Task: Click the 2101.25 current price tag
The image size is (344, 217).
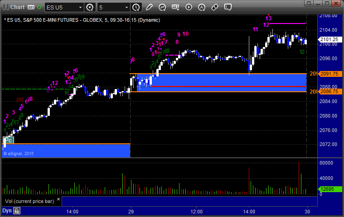Action: pos(330,39)
